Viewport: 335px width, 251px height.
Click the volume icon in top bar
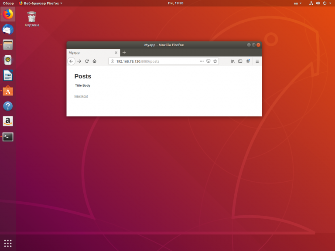point(318,3)
